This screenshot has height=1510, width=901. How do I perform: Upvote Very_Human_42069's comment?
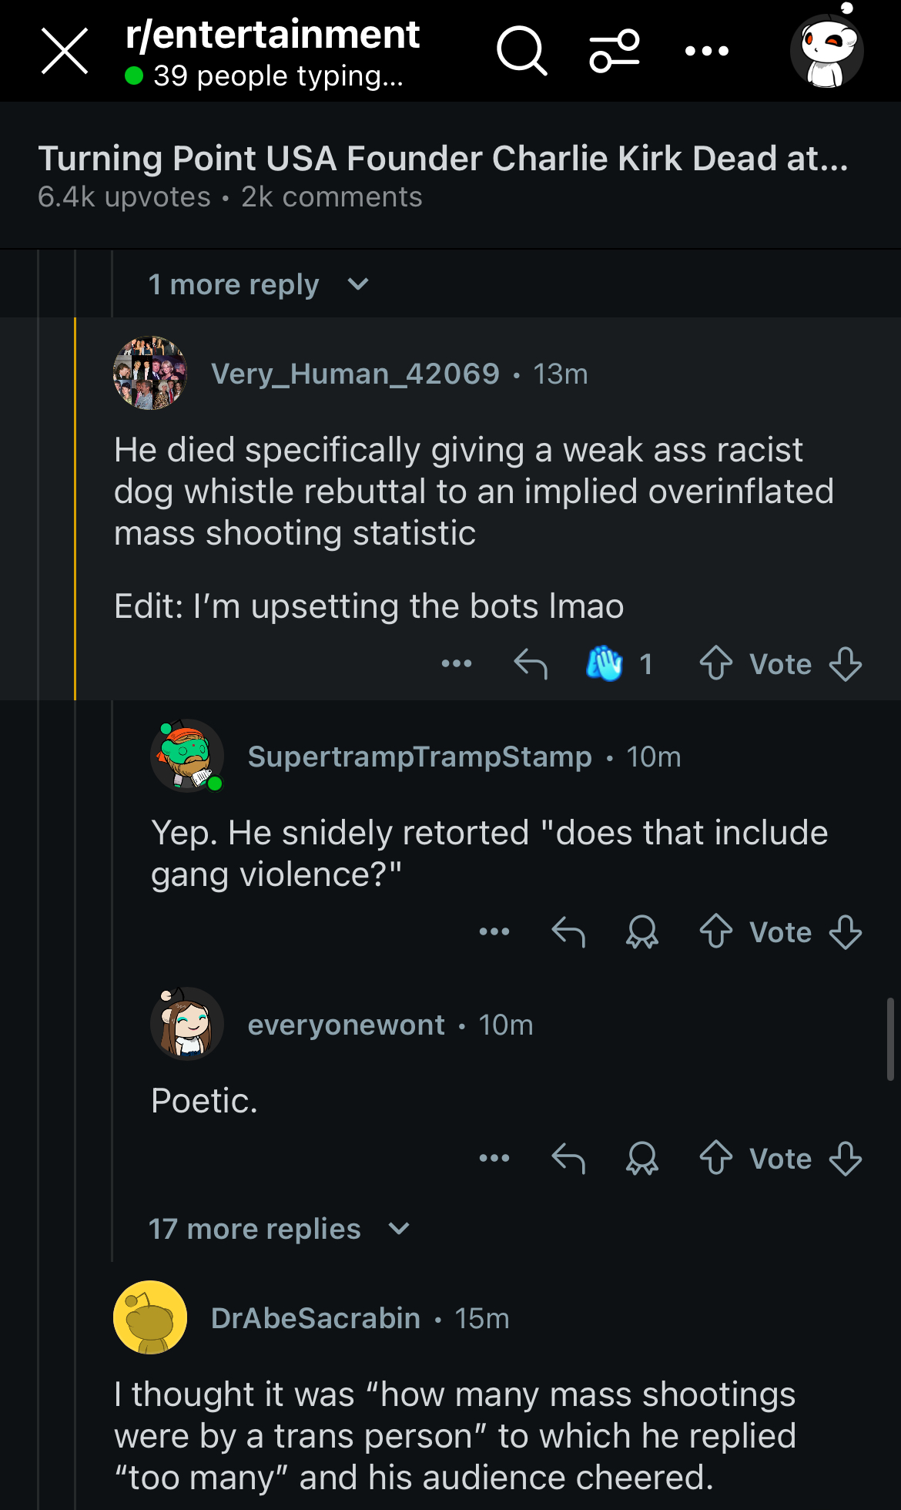(x=716, y=663)
